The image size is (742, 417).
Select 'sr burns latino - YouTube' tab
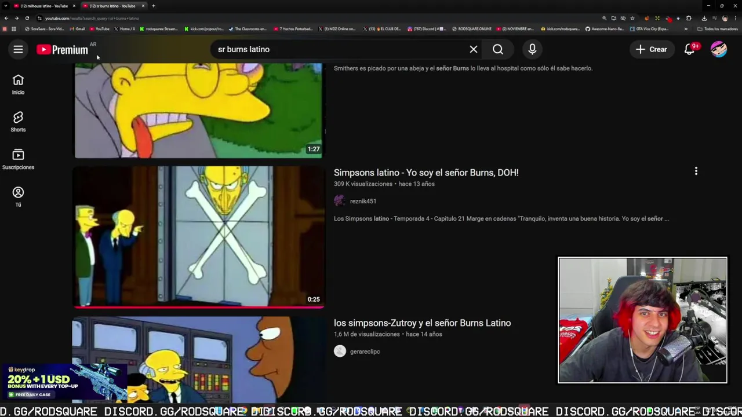(x=112, y=6)
